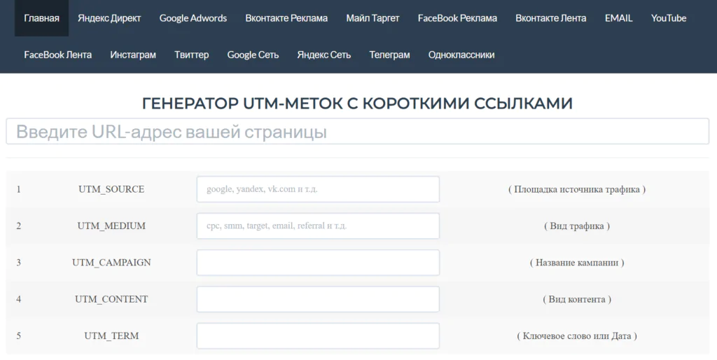This screenshot has width=717, height=360.
Task: Click the UTM_SOURCE label text
Action: pos(111,189)
